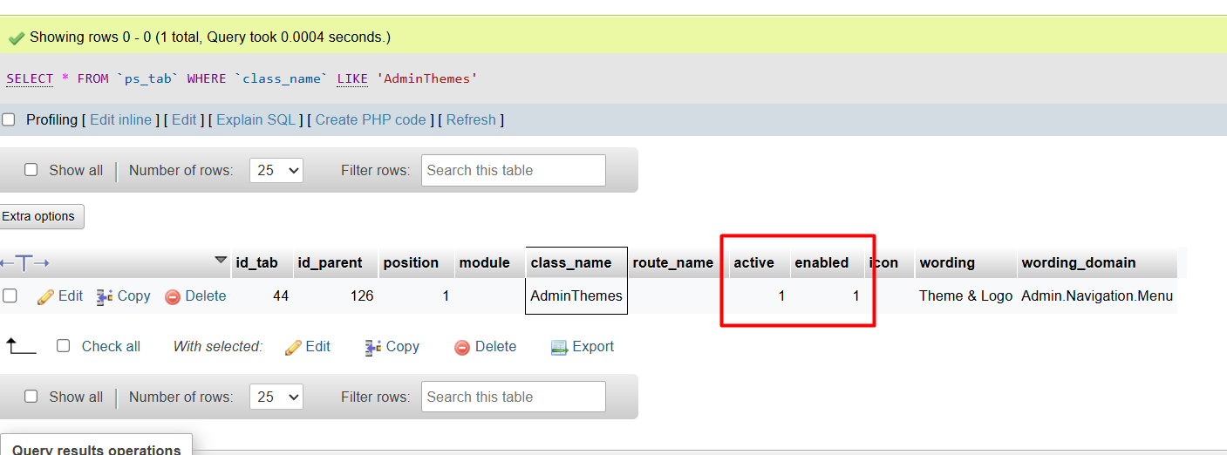
Task: Click the With selected Delete icon
Action: 462,347
